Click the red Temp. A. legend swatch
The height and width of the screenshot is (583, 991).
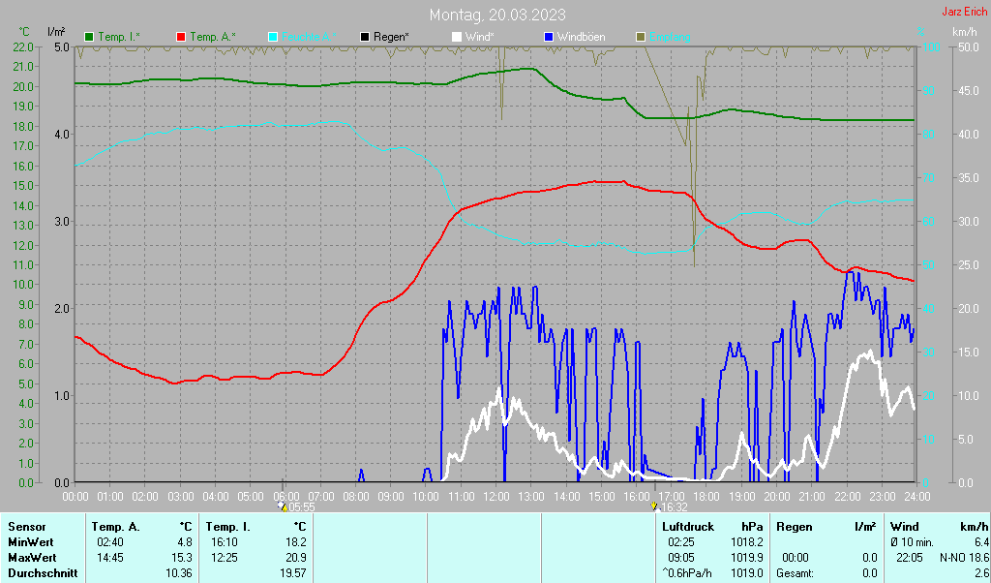[x=181, y=38]
